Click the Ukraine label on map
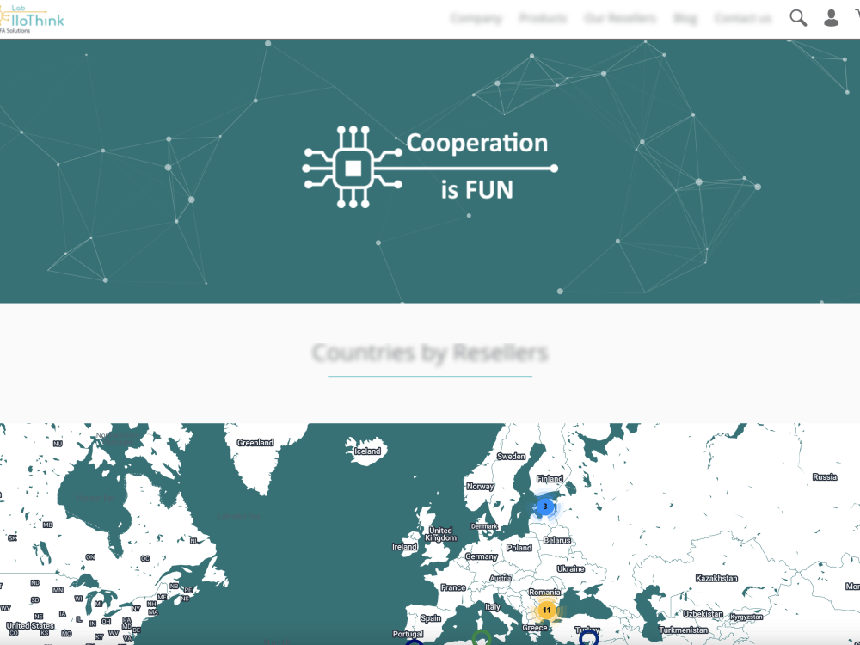Image resolution: width=860 pixels, height=645 pixels. (x=571, y=569)
